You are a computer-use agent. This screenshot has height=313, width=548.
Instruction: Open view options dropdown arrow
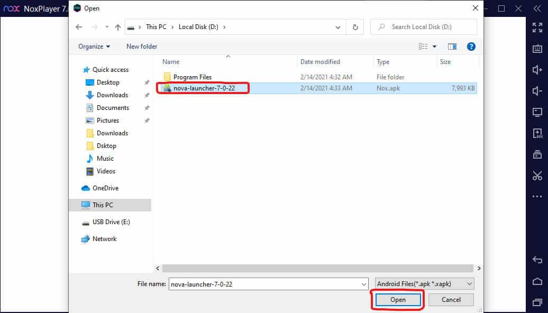[x=434, y=47]
